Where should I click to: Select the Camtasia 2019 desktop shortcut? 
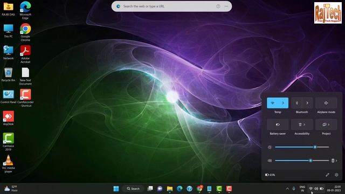pyautogui.click(x=9, y=142)
